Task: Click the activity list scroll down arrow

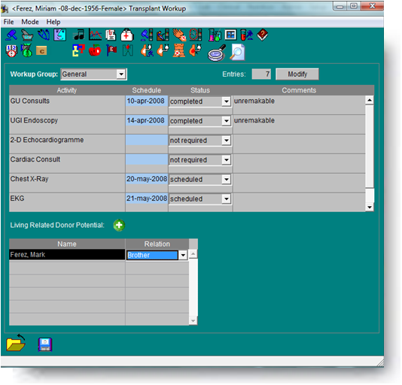Action: click(370, 208)
